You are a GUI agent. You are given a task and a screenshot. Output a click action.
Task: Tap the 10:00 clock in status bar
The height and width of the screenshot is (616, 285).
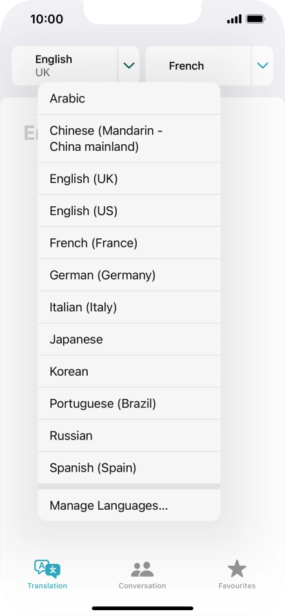click(x=47, y=19)
